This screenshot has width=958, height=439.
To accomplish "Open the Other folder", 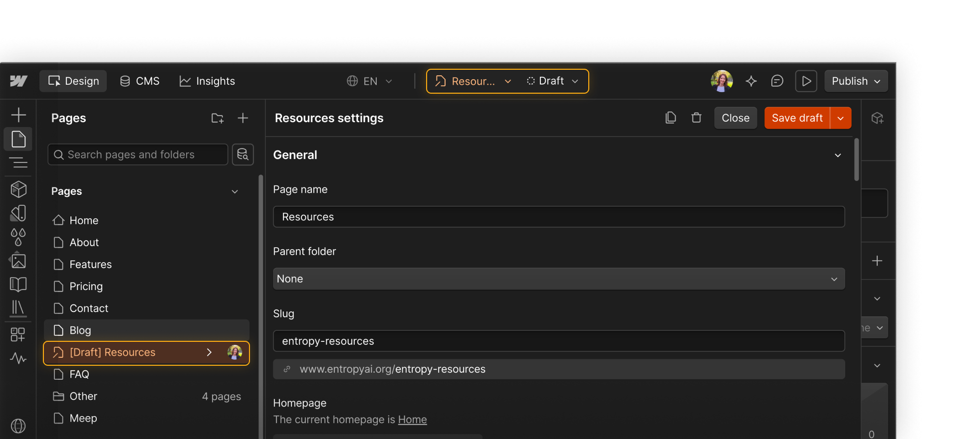I will pos(146,396).
